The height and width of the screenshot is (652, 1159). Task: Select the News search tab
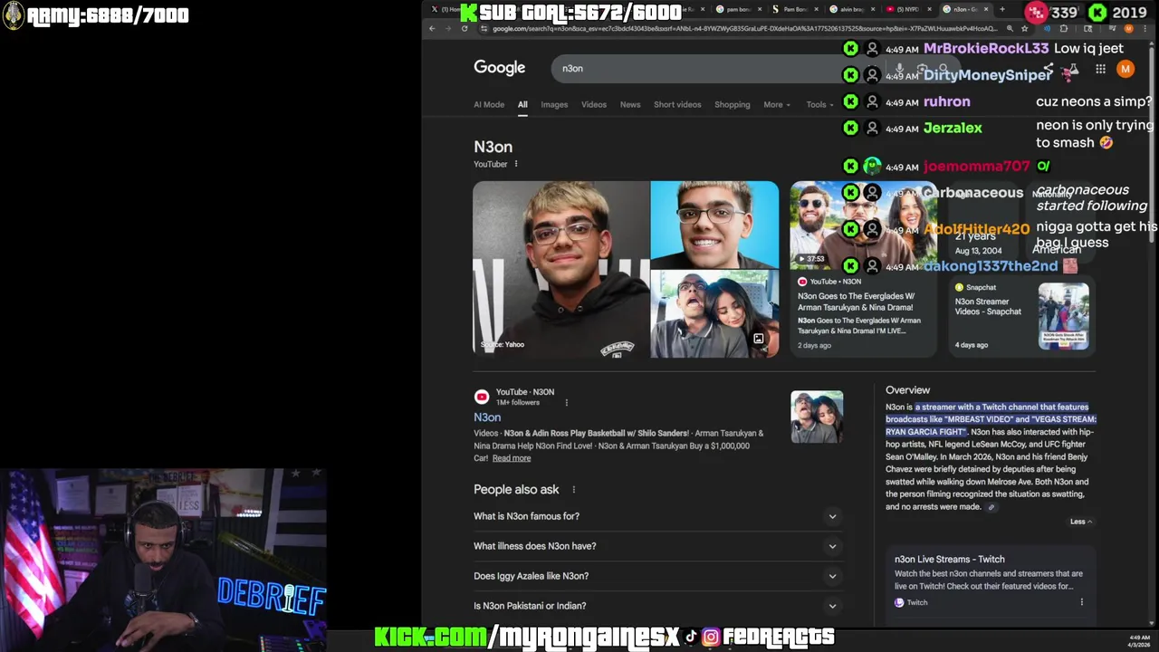point(630,104)
